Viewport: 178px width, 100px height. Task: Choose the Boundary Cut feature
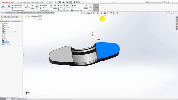tap(44, 10)
